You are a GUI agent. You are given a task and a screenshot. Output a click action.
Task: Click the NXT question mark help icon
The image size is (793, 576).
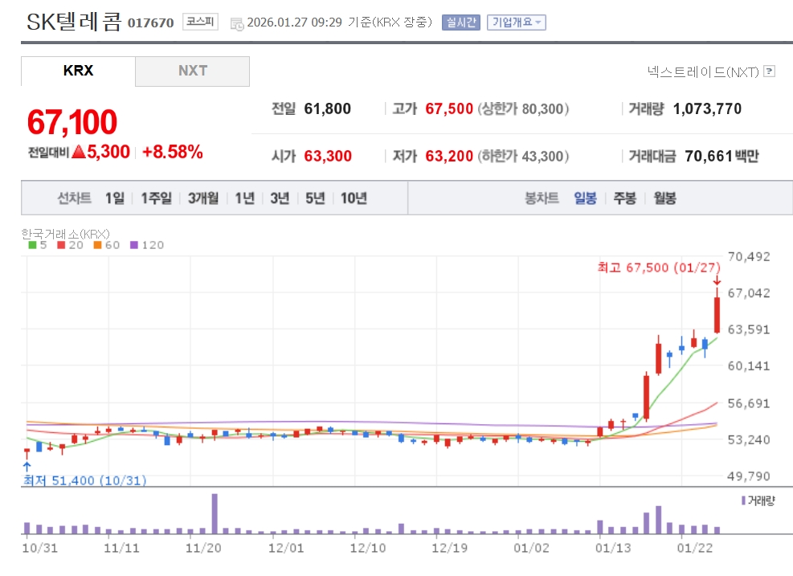(770, 71)
